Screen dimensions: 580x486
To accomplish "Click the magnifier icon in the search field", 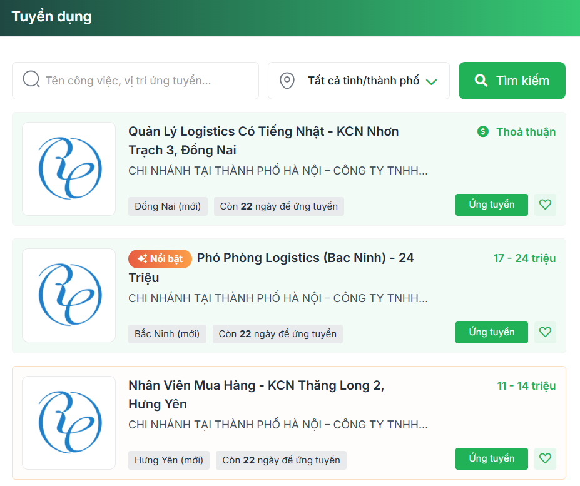I will (31, 79).
